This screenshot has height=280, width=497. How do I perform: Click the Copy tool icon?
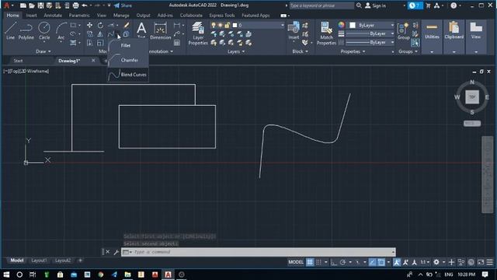(x=90, y=34)
